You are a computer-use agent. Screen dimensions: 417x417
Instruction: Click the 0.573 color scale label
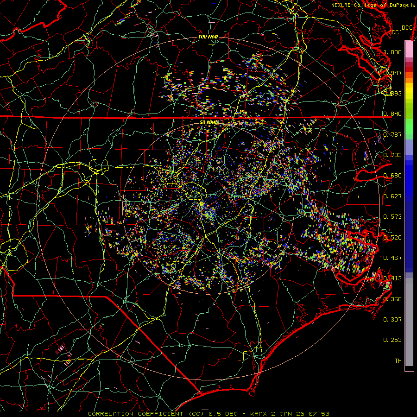point(392,217)
